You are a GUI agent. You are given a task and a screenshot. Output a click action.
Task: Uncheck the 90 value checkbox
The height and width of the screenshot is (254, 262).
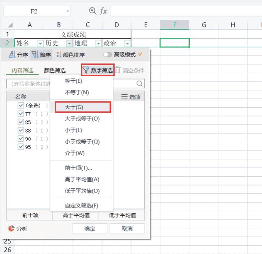pyautogui.click(x=21, y=138)
